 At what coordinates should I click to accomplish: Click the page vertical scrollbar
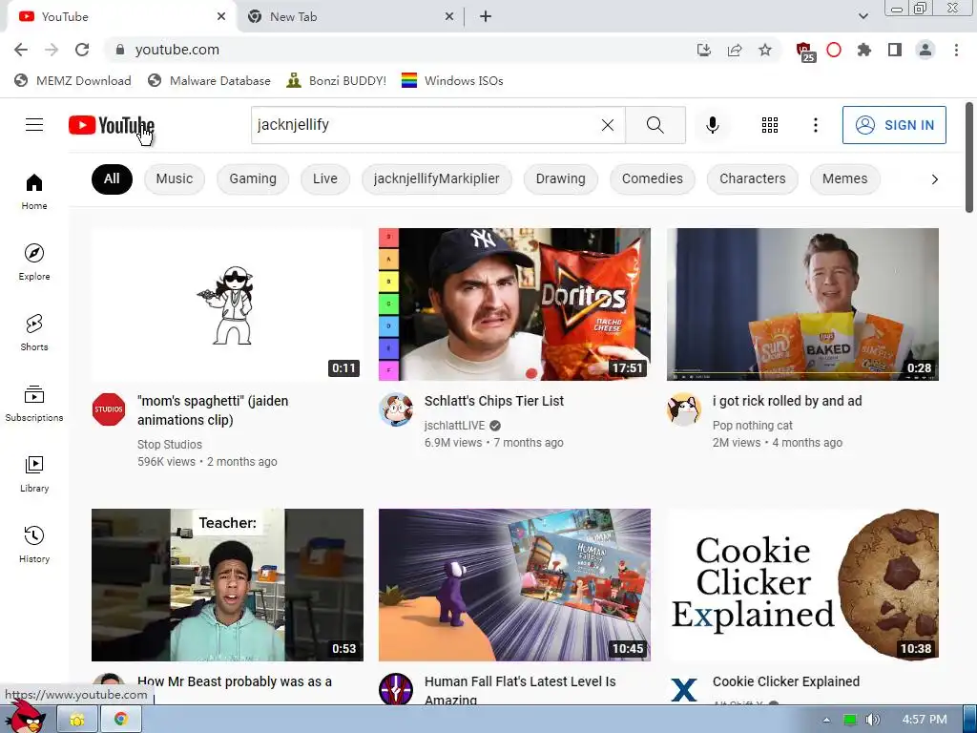[969, 157]
